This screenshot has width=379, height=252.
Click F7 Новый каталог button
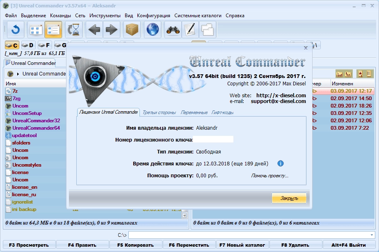(242, 245)
